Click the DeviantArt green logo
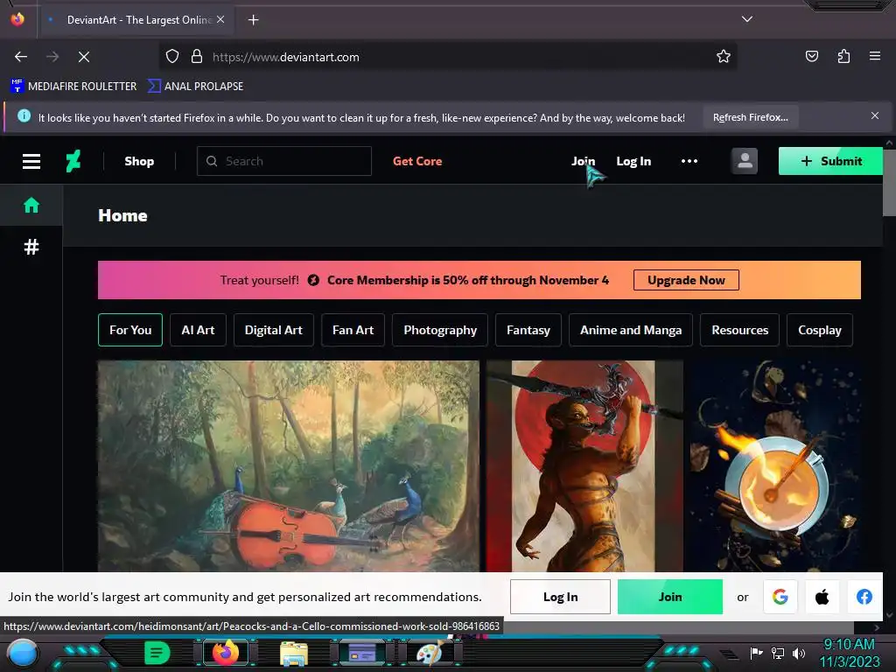 click(x=73, y=161)
